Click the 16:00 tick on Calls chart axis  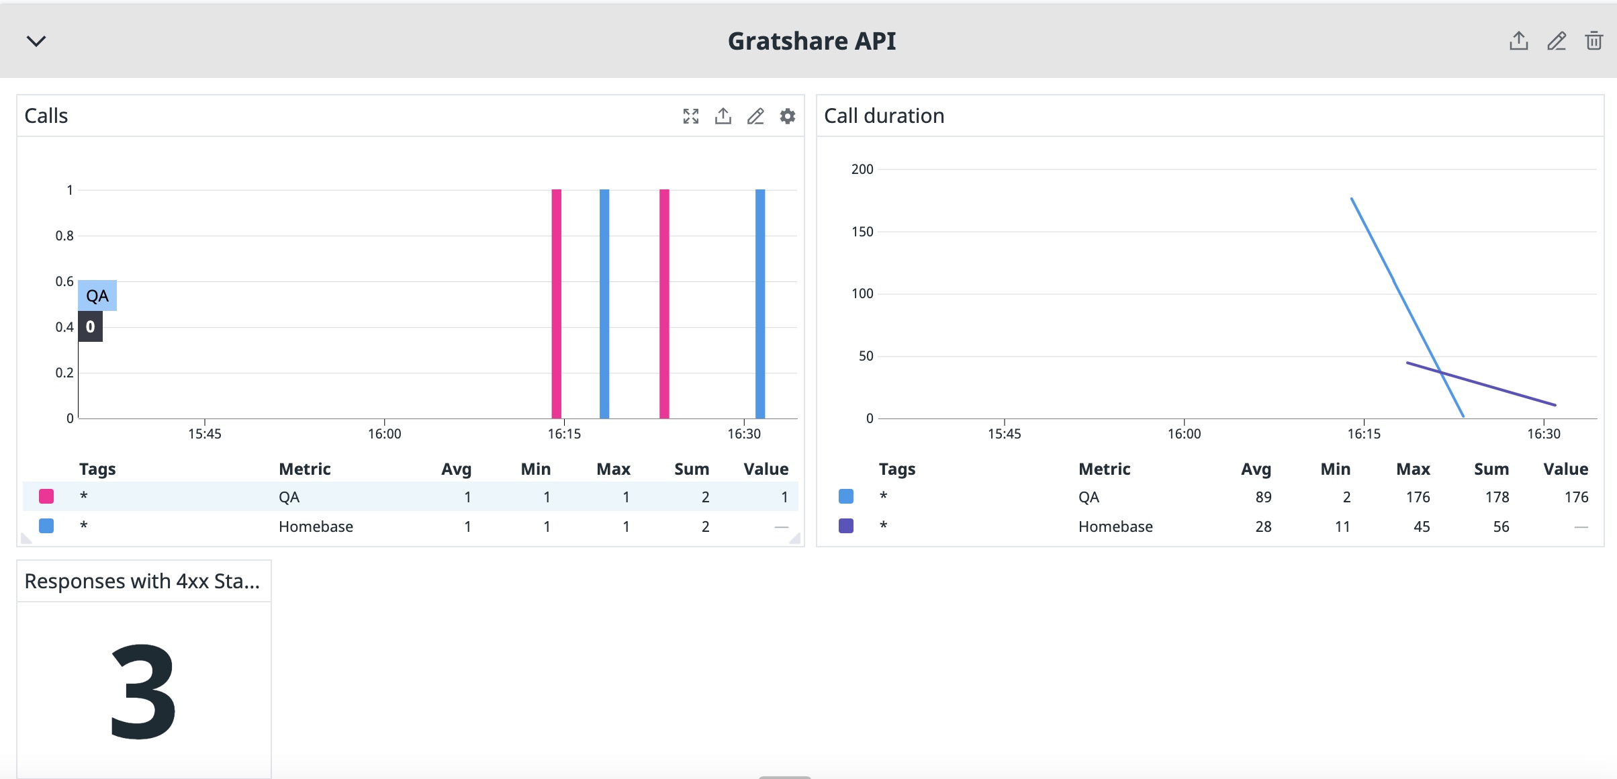tap(384, 434)
